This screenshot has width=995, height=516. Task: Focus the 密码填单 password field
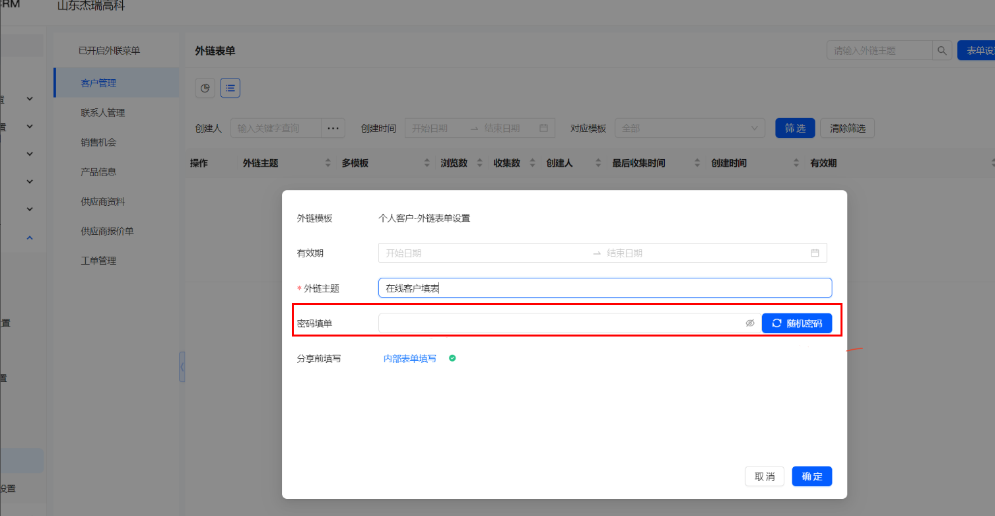[x=570, y=323]
